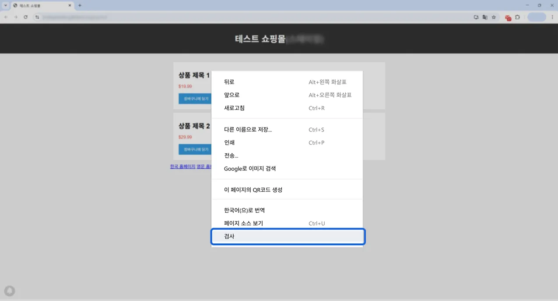The image size is (558, 301).
Task: Click the 상품 제목 2 heading
Action: (194, 126)
